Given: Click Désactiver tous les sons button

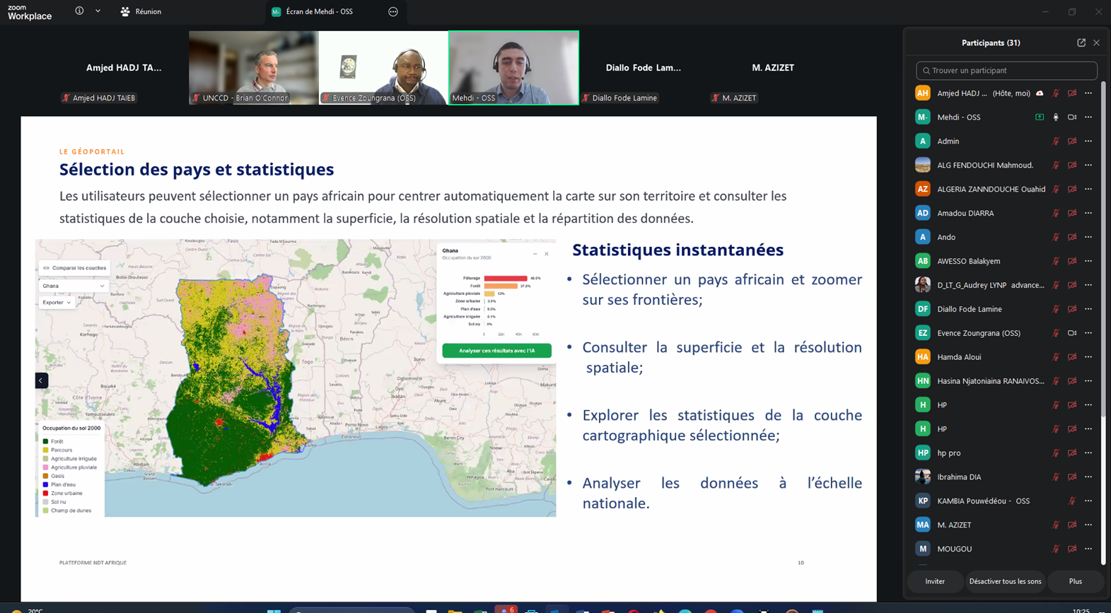Looking at the screenshot, I should (x=1005, y=581).
